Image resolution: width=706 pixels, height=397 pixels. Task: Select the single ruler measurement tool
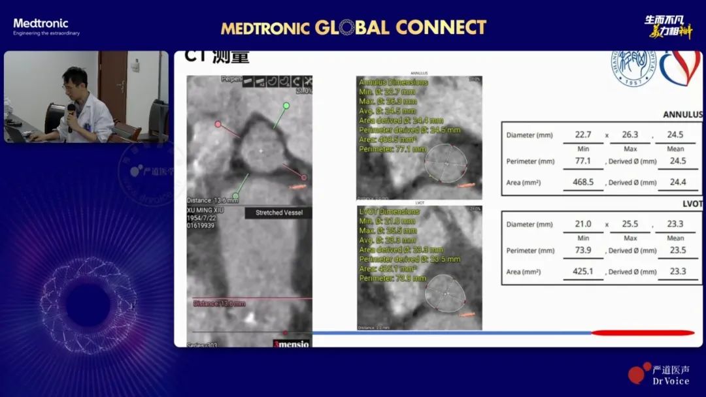pos(248,82)
